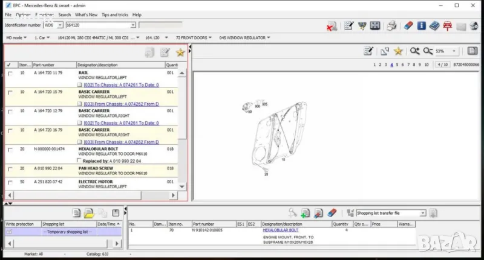Click the red car icon in toolbar
This screenshot has height=260, width=484.
click(448, 26)
